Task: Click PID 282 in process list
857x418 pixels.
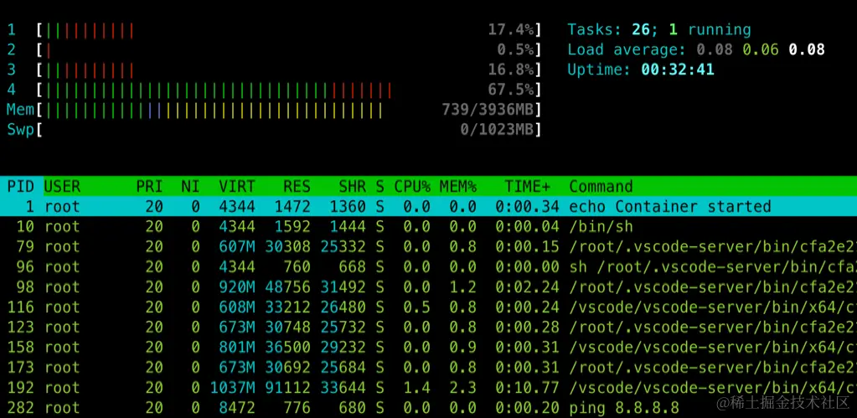Action: point(21,408)
